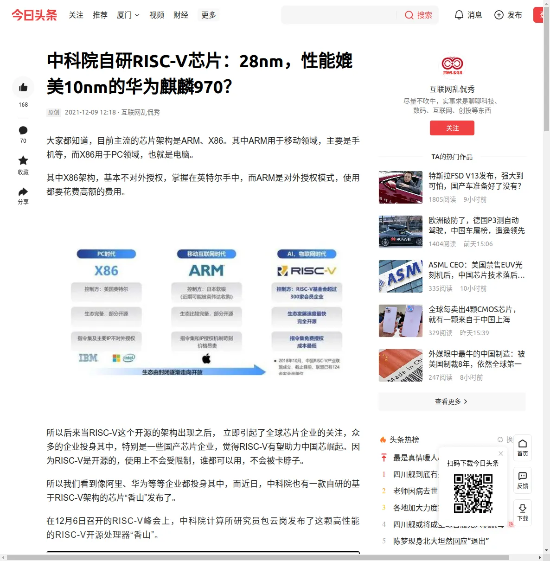This screenshot has height=561, width=550.
Task: Click the 搜索 button text
Action: coord(425,15)
